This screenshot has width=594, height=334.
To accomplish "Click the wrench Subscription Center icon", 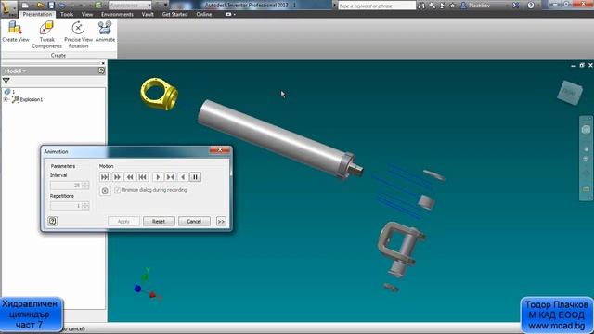I will coord(432,6).
